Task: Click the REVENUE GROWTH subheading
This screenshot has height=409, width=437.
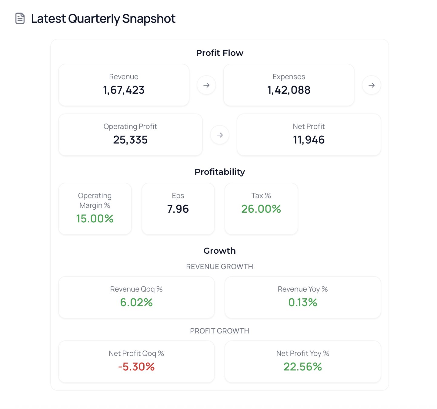Action: (x=220, y=267)
